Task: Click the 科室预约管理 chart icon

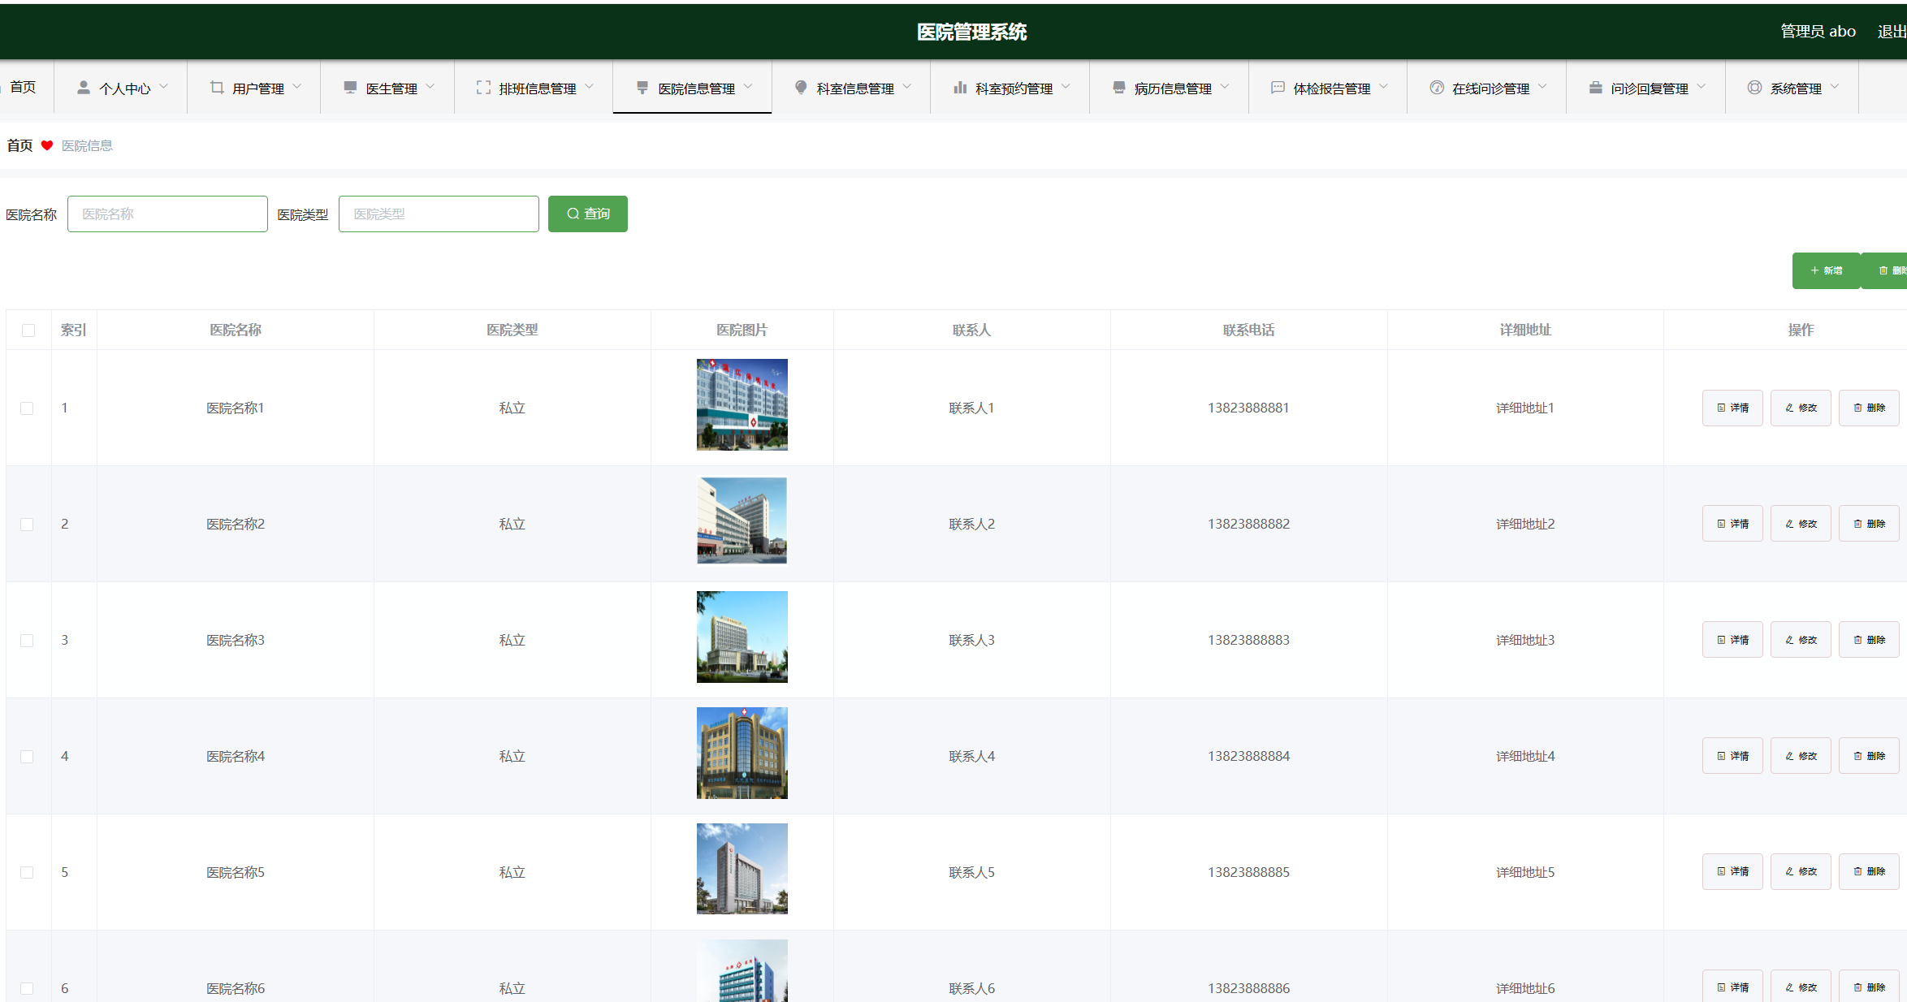Action: (958, 87)
